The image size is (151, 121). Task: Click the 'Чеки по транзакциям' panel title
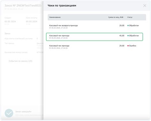point(62,6)
